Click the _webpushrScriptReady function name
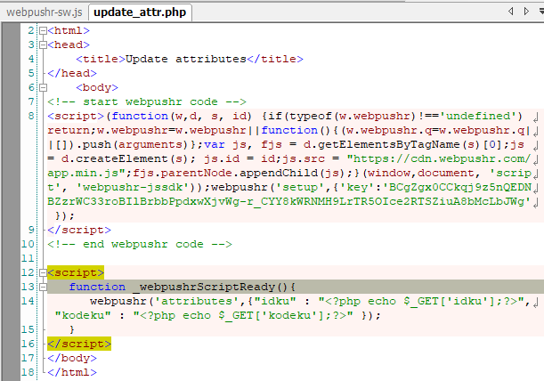The image size is (544, 381). click(x=203, y=287)
